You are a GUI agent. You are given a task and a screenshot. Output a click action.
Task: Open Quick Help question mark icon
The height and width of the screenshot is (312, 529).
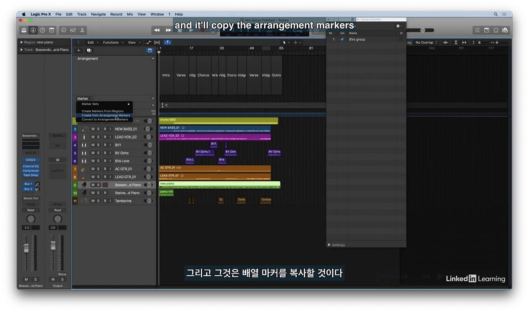coord(42,30)
